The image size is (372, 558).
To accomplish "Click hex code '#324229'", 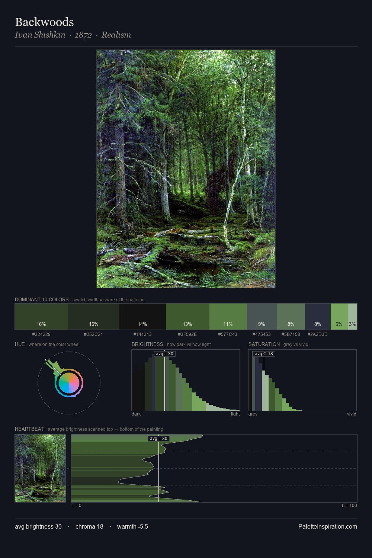I will tap(41, 334).
